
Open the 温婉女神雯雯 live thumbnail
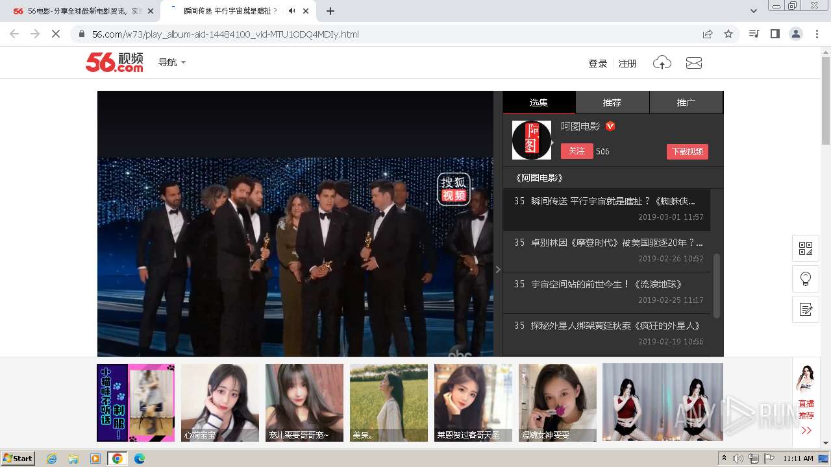click(558, 403)
